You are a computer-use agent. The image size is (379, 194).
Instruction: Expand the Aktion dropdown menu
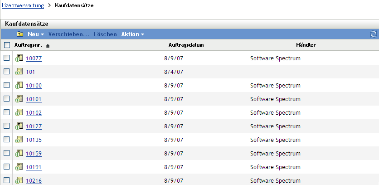132,34
